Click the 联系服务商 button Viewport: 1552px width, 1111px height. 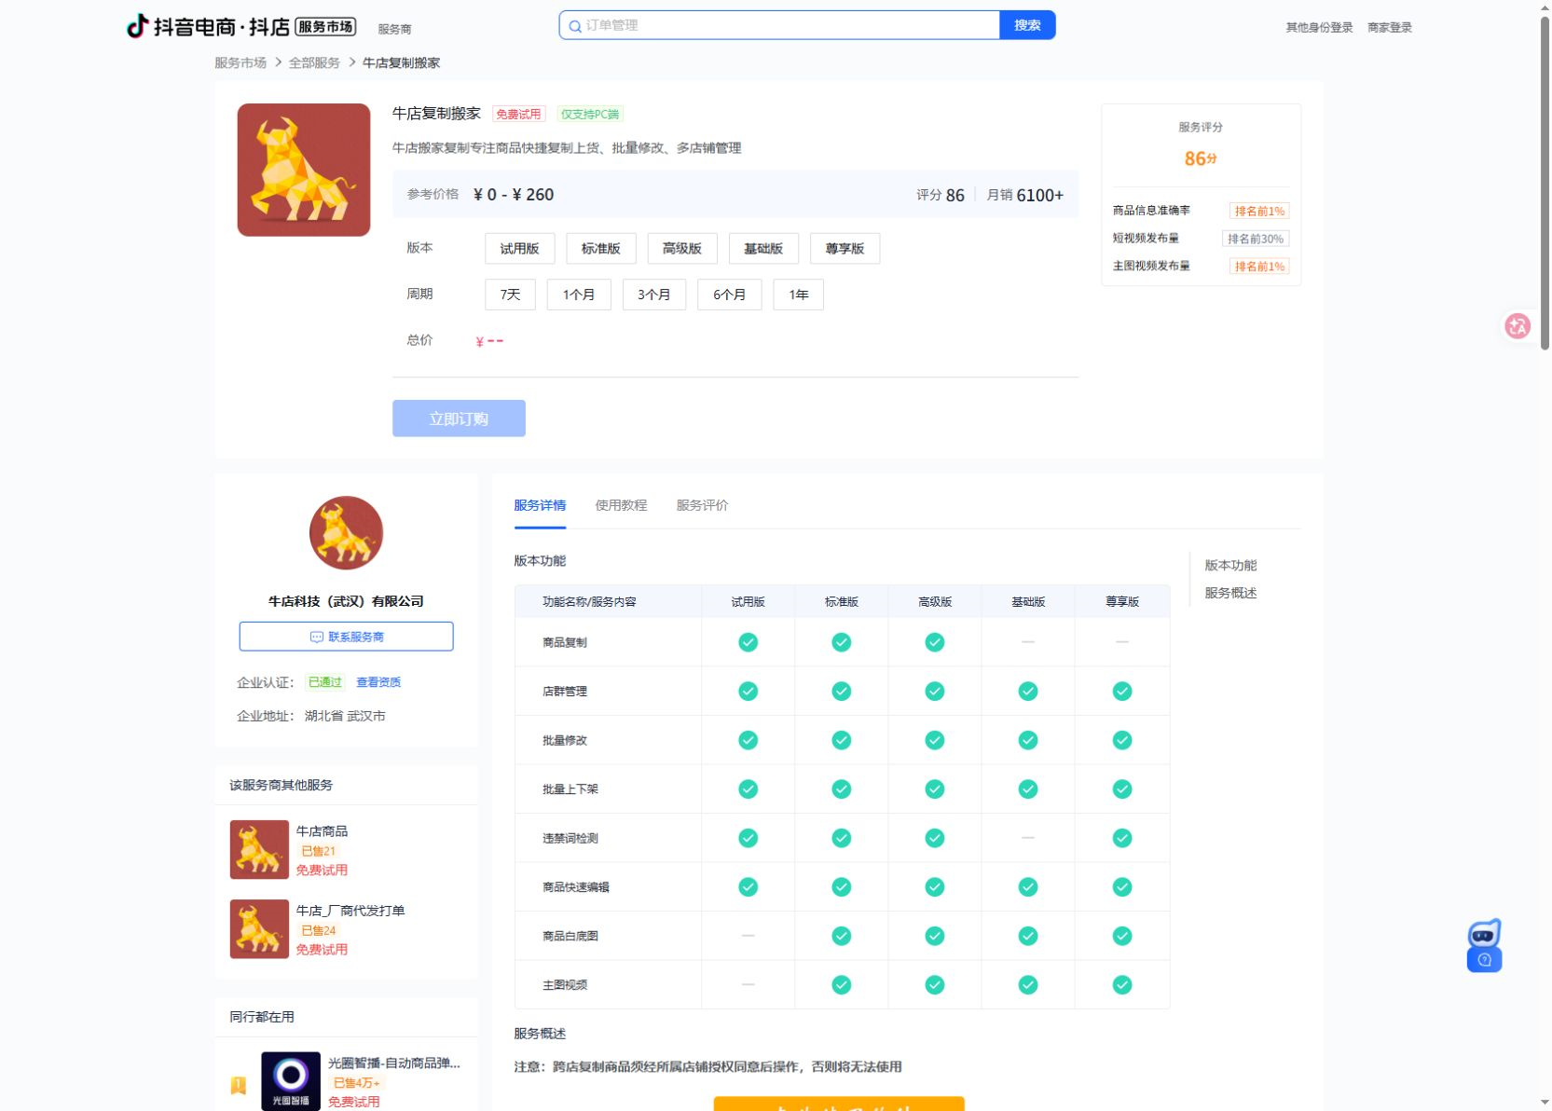tap(346, 637)
